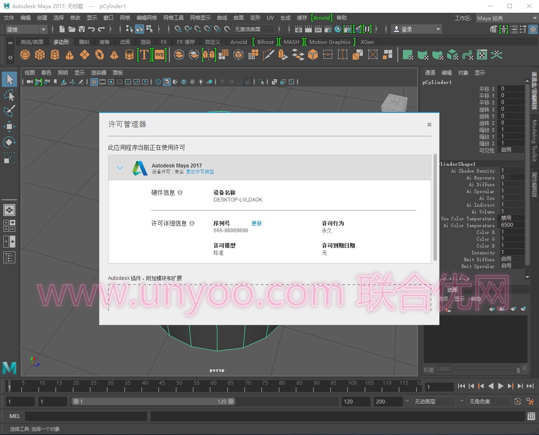
Task: Click the polygon cube shelf icon
Action: 40,55
